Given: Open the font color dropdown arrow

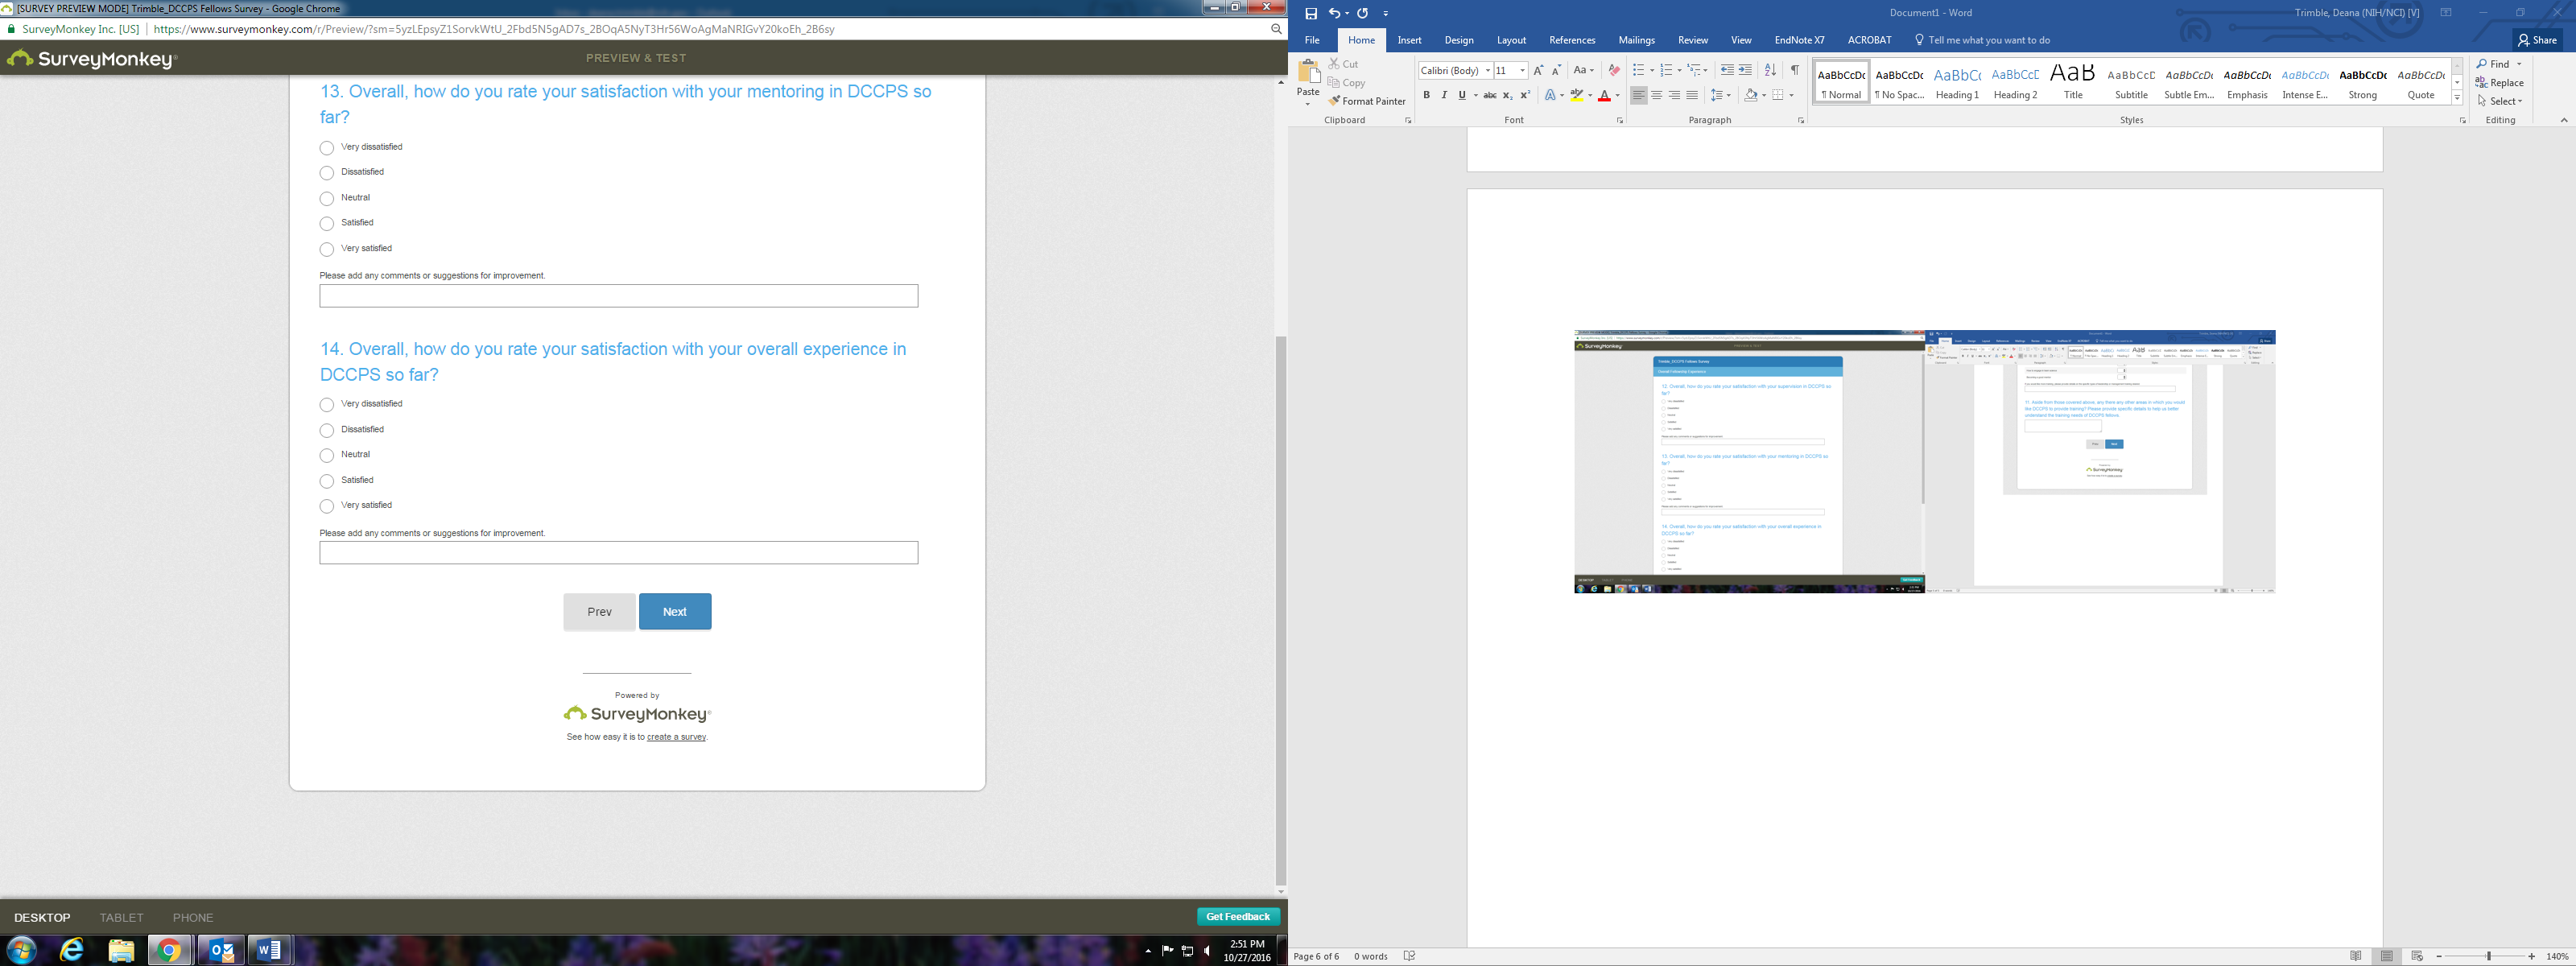Looking at the screenshot, I should pyautogui.click(x=1617, y=95).
